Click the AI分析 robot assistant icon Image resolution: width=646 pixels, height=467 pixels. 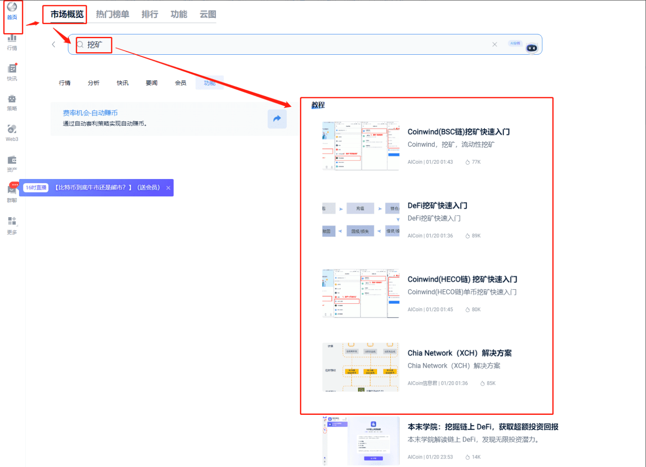(531, 48)
